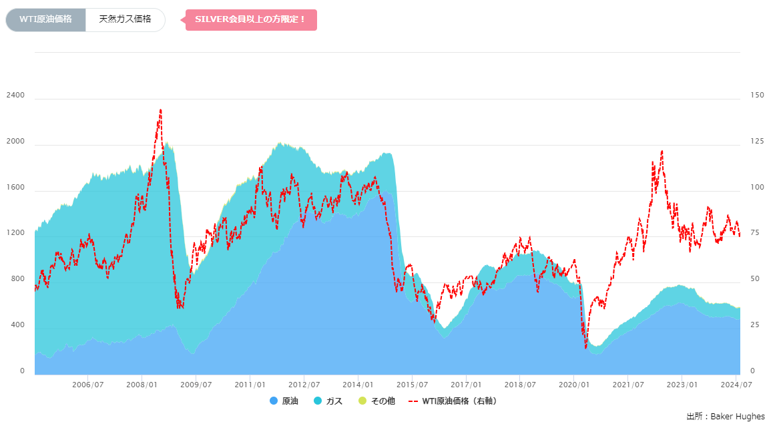Click the 2020/01 x-axis label
This screenshot has width=773, height=426.
574,385
